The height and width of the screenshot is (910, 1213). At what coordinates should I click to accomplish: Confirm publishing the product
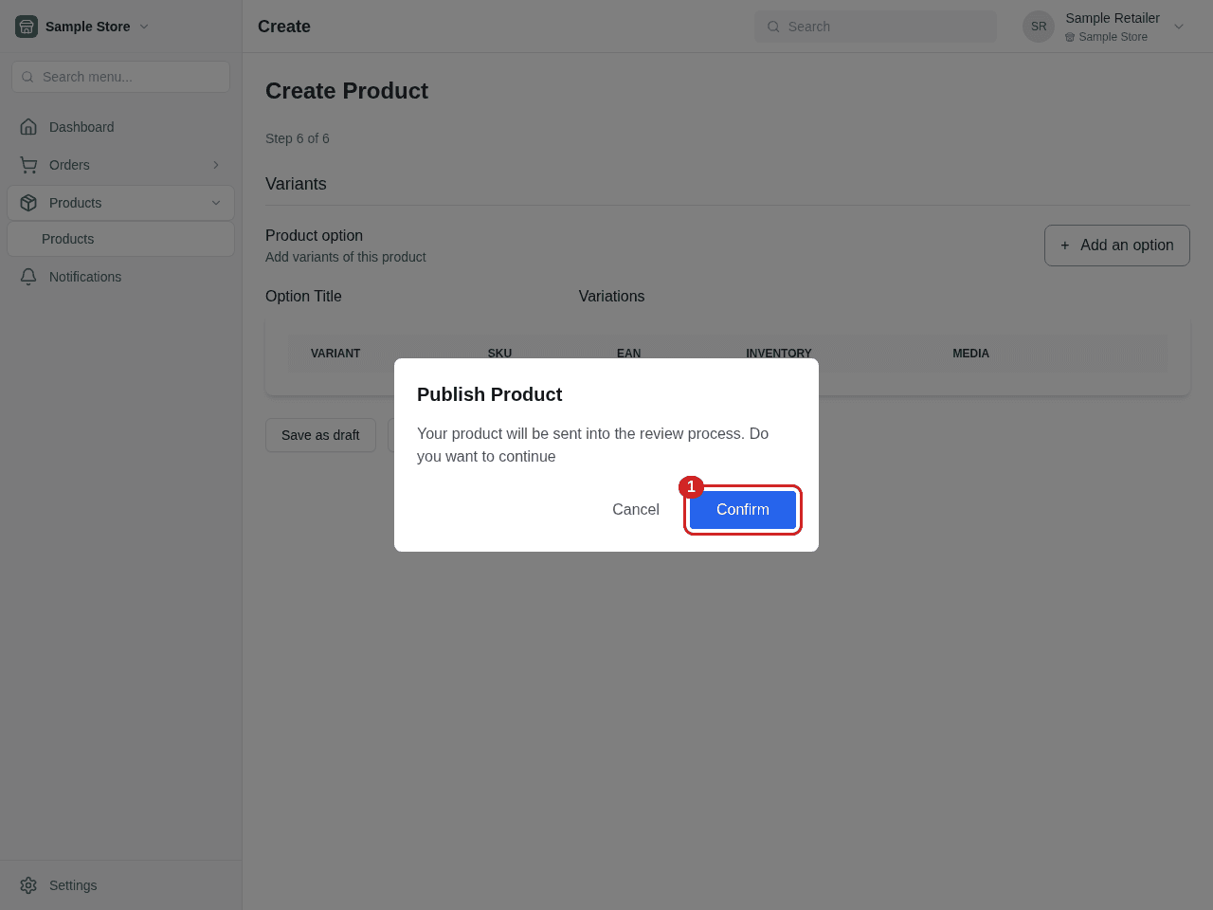[x=742, y=510]
